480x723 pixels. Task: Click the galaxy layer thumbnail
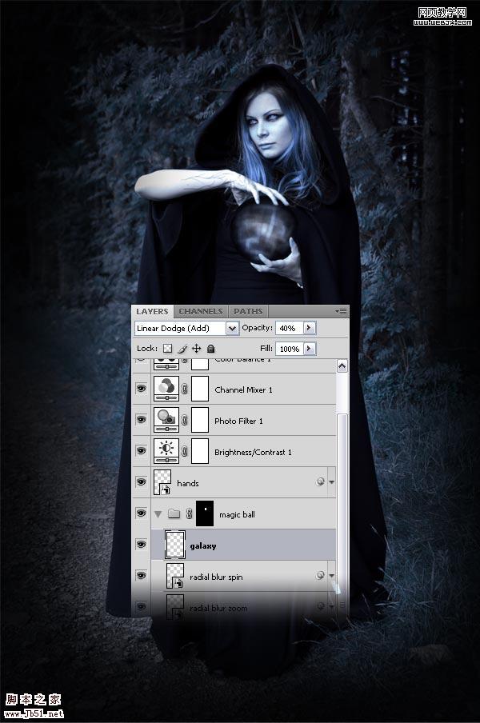(x=174, y=545)
